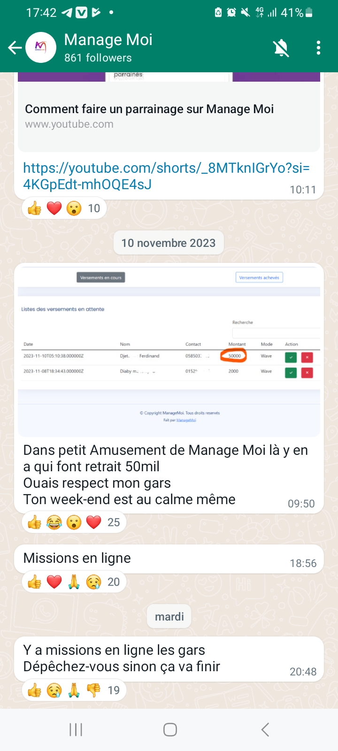Tap the red heart under the YouTube link

click(x=54, y=208)
